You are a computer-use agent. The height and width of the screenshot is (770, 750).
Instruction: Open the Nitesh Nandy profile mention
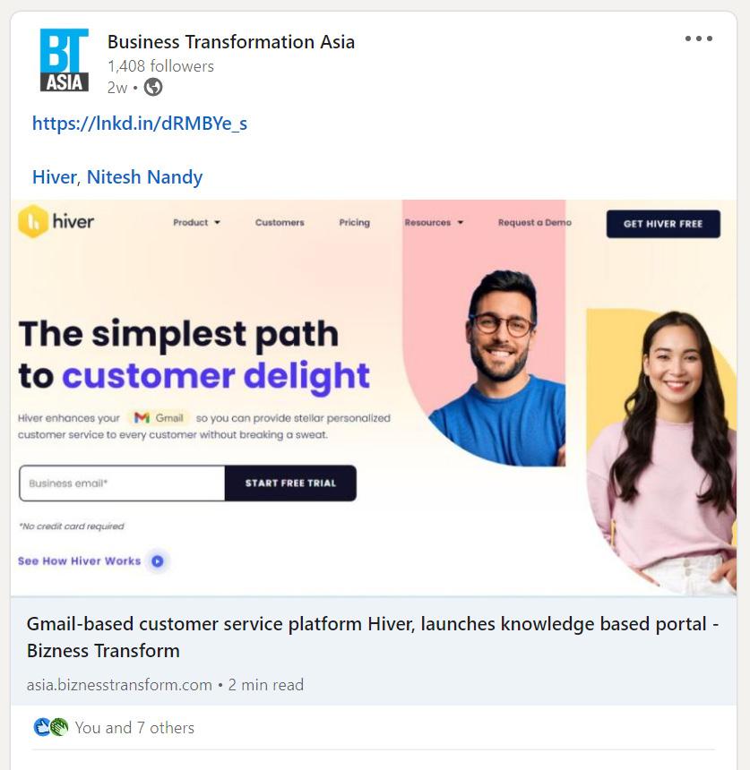pyautogui.click(x=144, y=177)
